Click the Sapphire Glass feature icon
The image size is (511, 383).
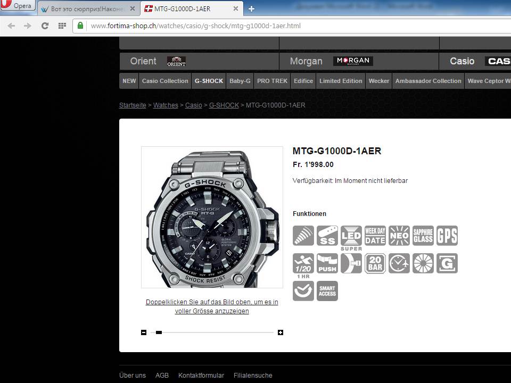(x=423, y=236)
